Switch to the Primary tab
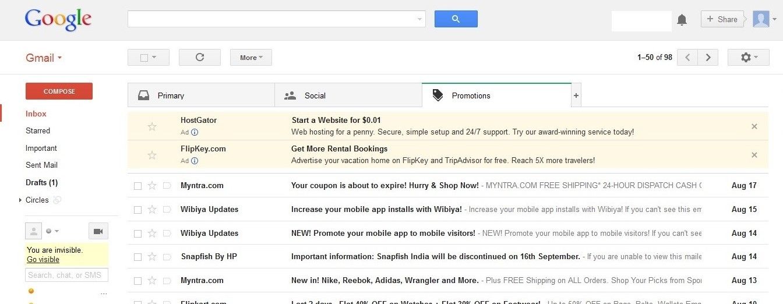Screen dimensions: 783x304 [x=201, y=96]
